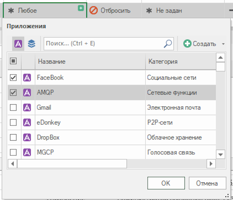This screenshot has height=200, width=233.
Task: Sort by the Категория column header
Action: coord(179,62)
